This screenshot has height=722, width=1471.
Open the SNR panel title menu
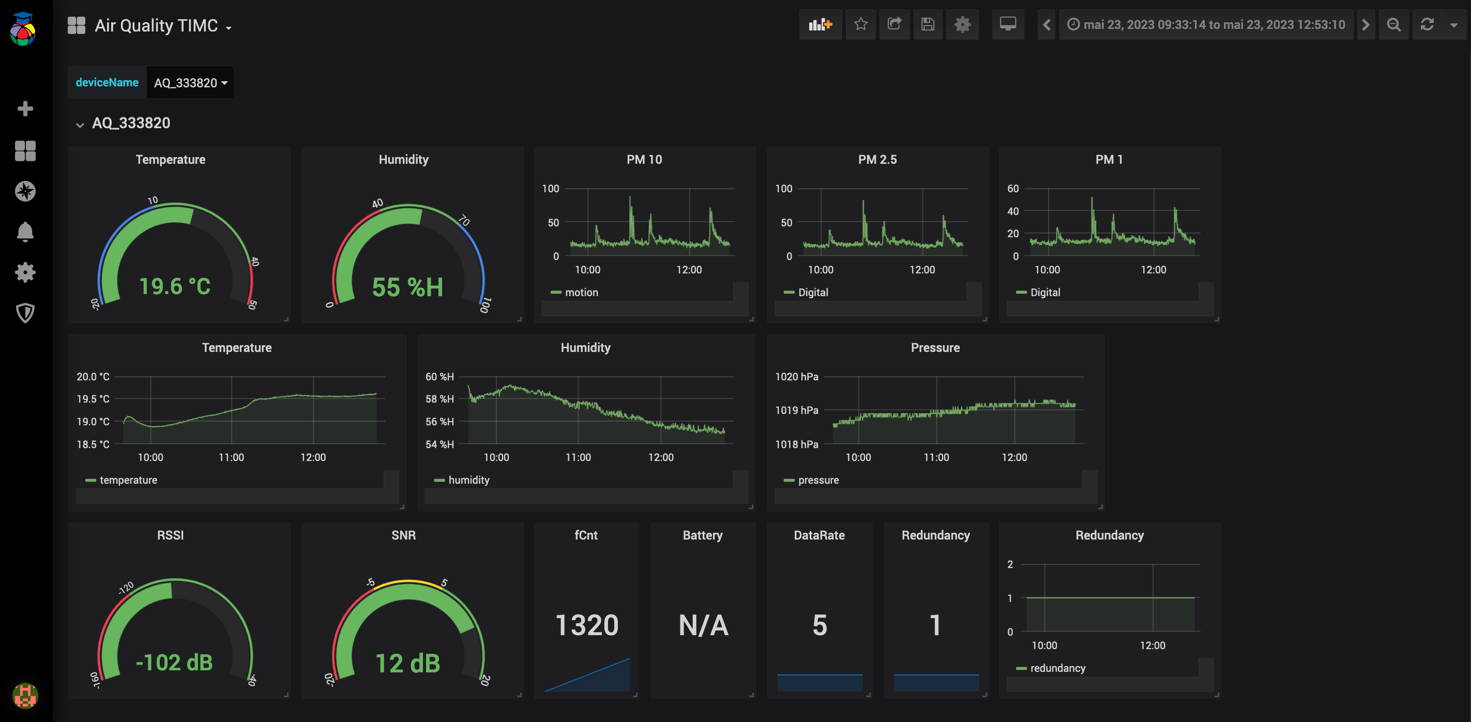(403, 535)
